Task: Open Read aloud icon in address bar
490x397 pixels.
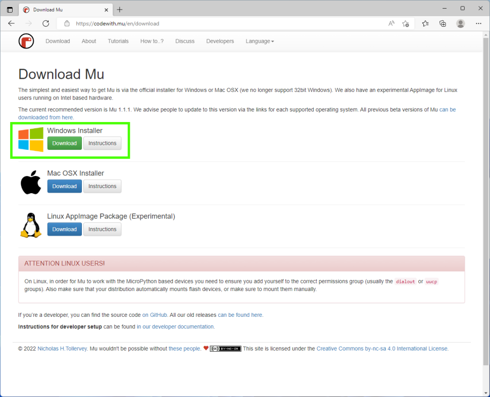Action: (391, 23)
